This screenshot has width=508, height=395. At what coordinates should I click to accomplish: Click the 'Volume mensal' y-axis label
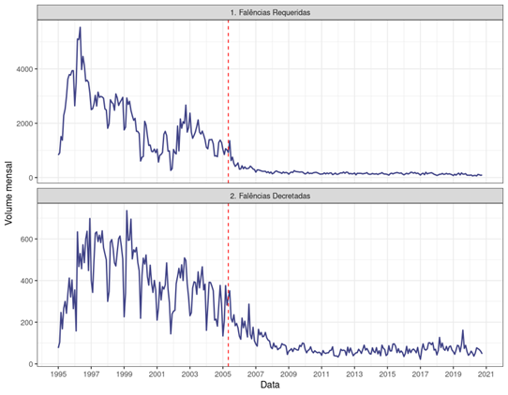[x=8, y=193]
